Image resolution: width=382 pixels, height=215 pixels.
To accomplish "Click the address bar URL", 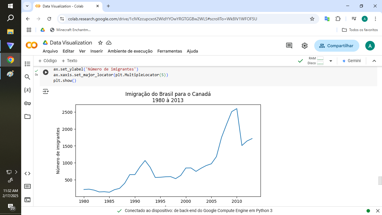I will pyautogui.click(x=162, y=19).
